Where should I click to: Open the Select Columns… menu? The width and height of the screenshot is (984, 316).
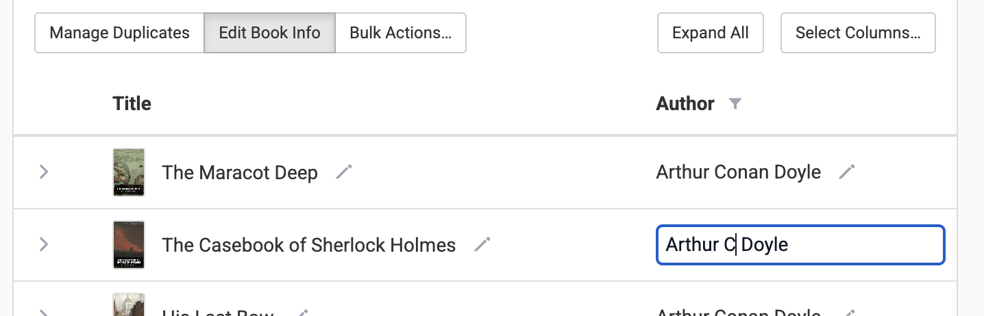coord(857,33)
